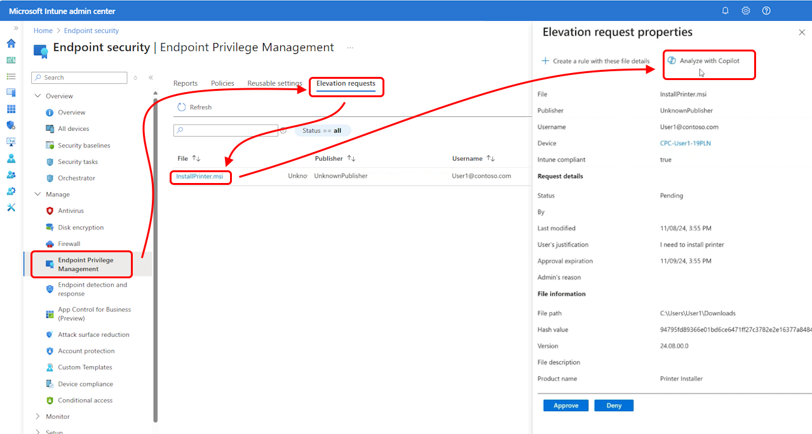Select the UnknownPublisher cell in the list row
This screenshot has height=434, width=812.
341,176
